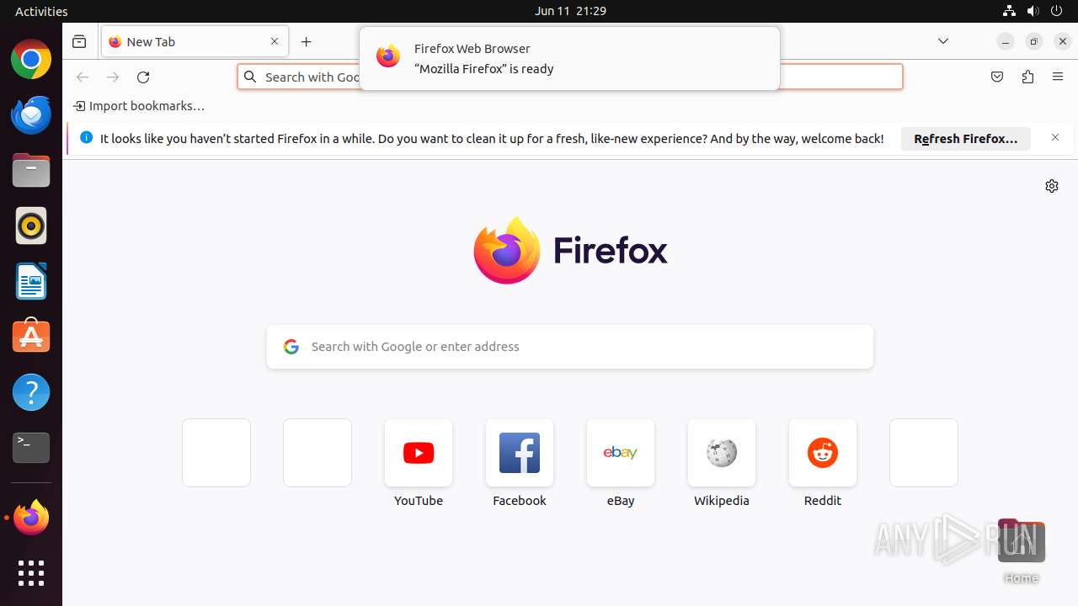Dismiss the refresh Firefox notification bar

1055,137
